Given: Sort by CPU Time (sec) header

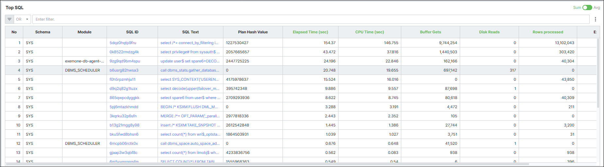Looking at the screenshot, I should point(370,32).
